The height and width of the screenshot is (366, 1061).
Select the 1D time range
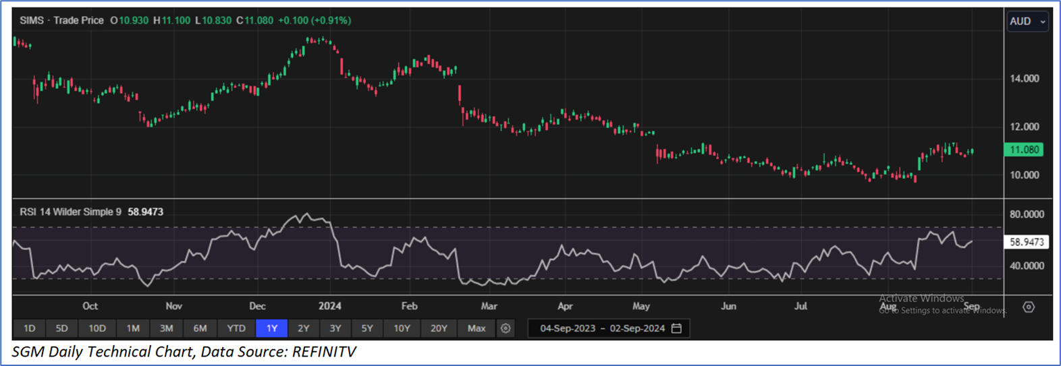click(x=30, y=328)
